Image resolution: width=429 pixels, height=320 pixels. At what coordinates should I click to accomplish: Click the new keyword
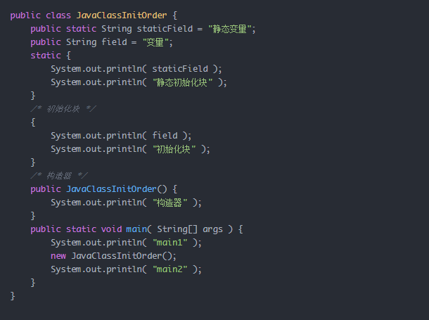point(58,256)
